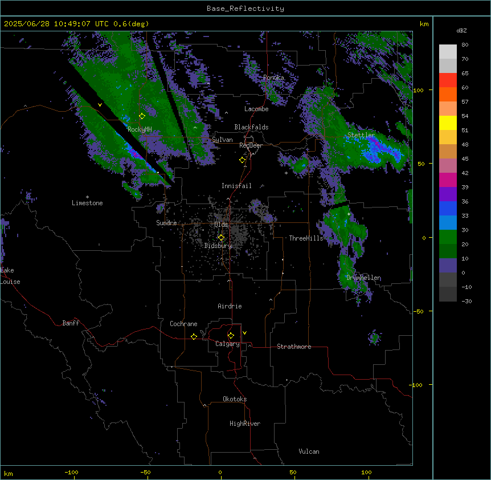Click the yellow diamond marker below RedDeer
This screenshot has height=480, width=491.
click(242, 160)
